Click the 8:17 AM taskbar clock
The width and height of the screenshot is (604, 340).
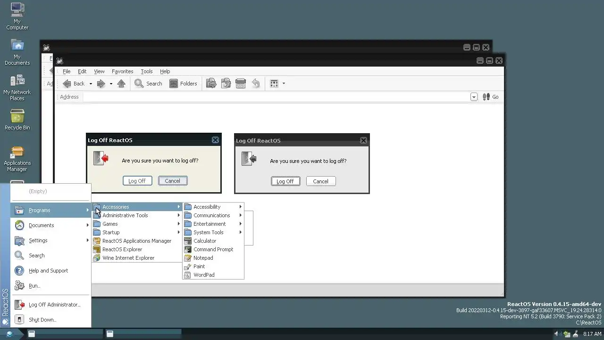(x=592, y=334)
